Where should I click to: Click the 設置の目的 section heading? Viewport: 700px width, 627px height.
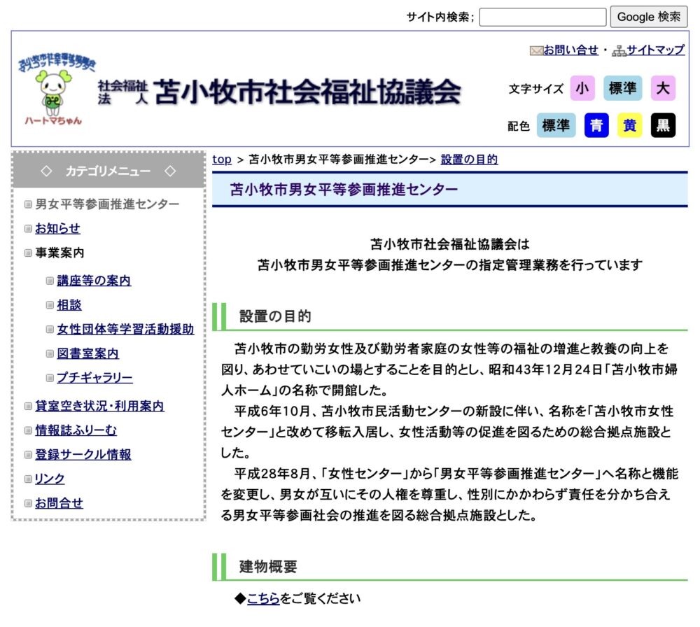pyautogui.click(x=275, y=316)
